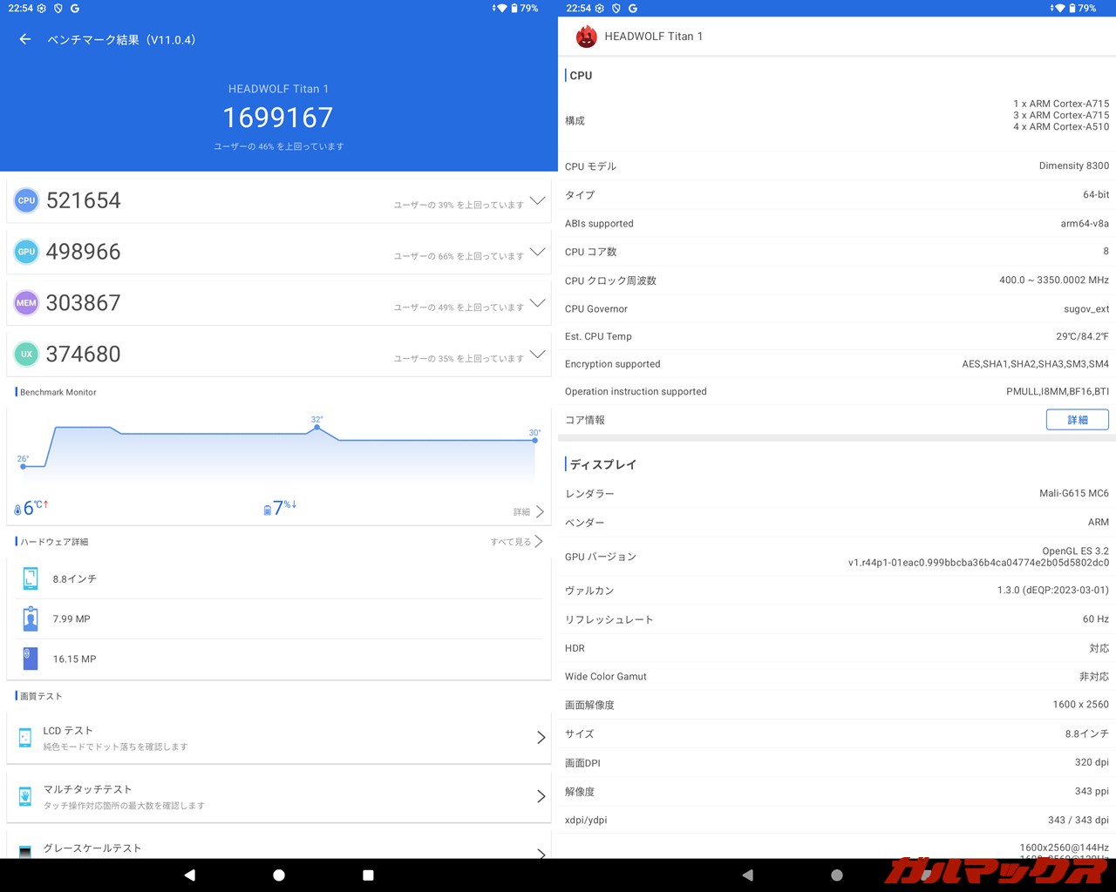Screen dimensions: 1116x892
Task: Open the マルチタッチテスト item
Action: tap(279, 796)
